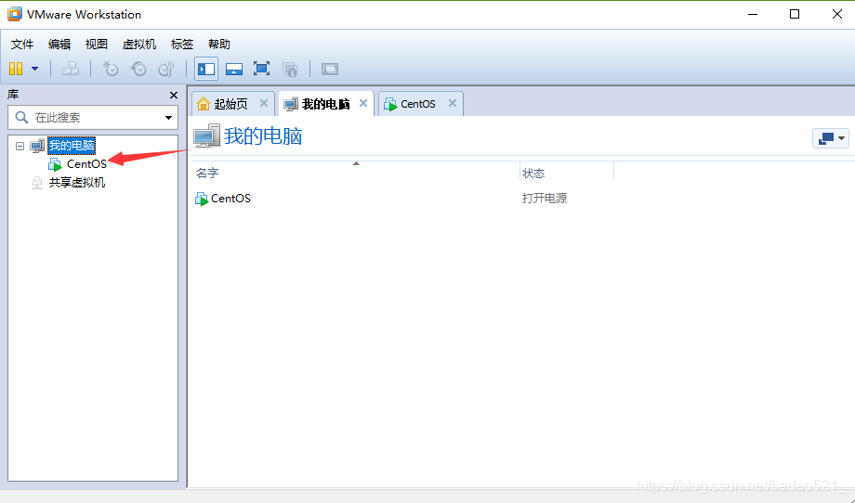Switch to the CentOS tab
Image resolution: width=855 pixels, height=503 pixels.
pos(417,104)
